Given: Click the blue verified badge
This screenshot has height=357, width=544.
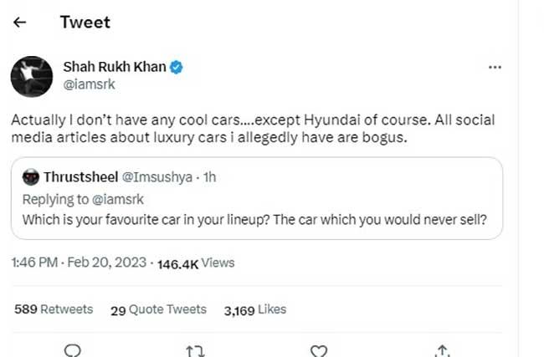Looking at the screenshot, I should [178, 67].
